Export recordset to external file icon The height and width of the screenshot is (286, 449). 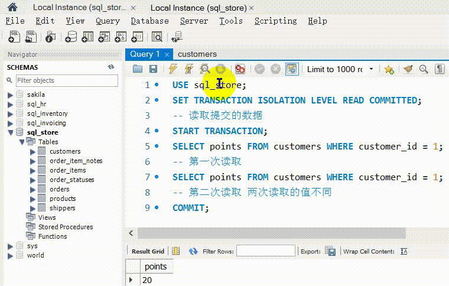330,251
